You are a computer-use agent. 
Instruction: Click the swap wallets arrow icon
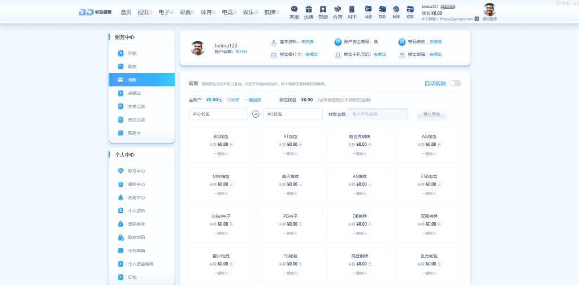pyautogui.click(x=256, y=114)
